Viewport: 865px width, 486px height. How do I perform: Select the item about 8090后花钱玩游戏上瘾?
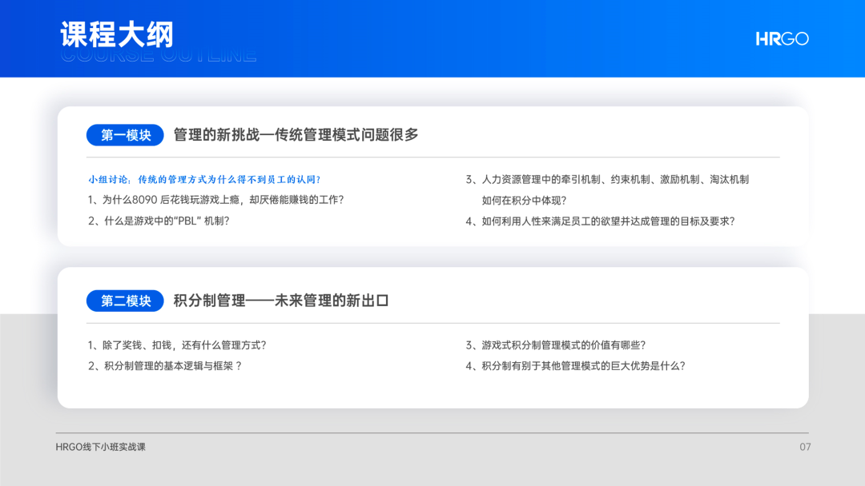coord(215,200)
